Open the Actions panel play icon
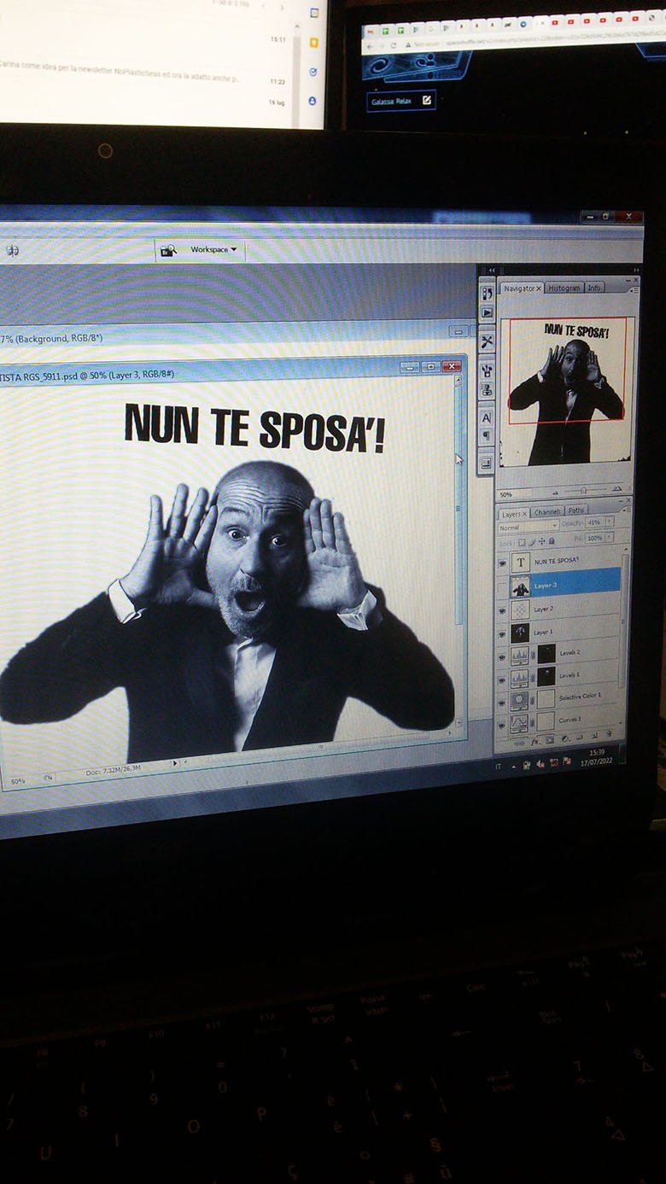The width and height of the screenshot is (666, 1184). [x=487, y=312]
